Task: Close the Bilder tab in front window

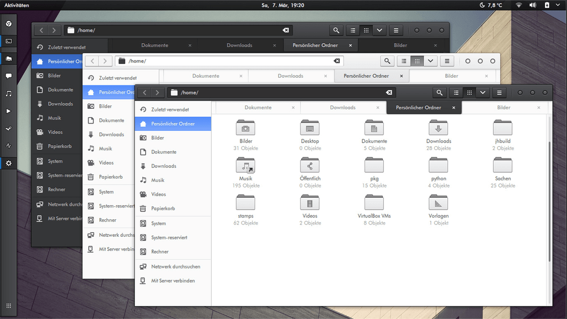Action: pos(539,108)
